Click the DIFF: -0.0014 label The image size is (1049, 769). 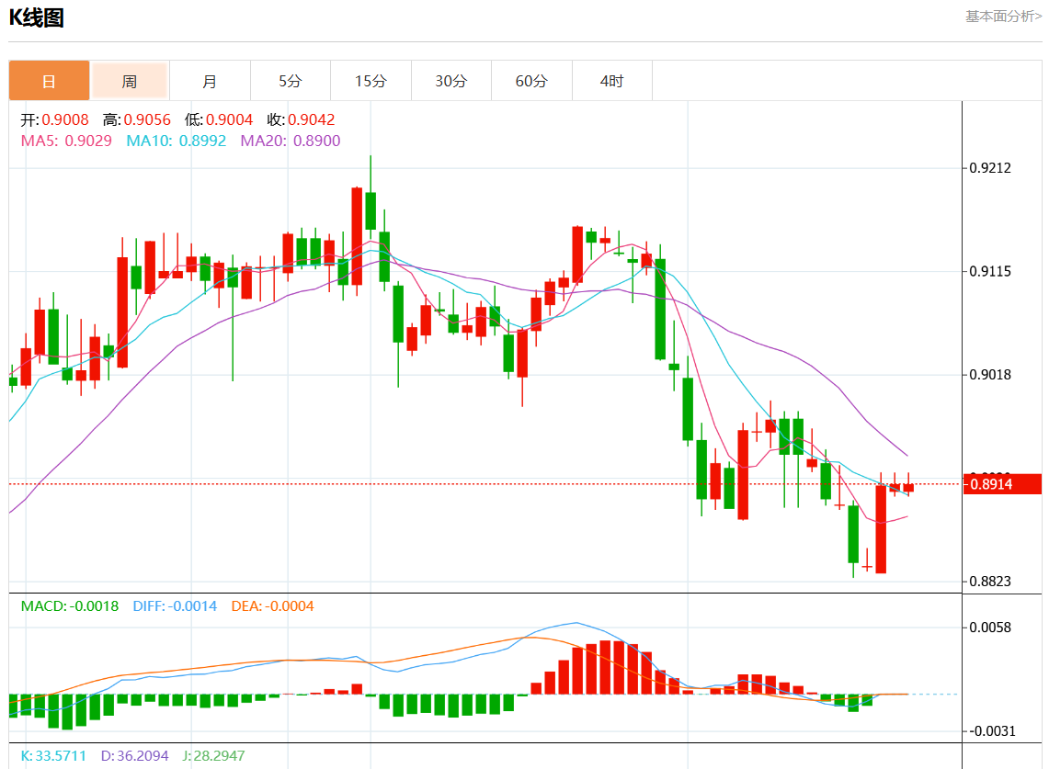175,606
